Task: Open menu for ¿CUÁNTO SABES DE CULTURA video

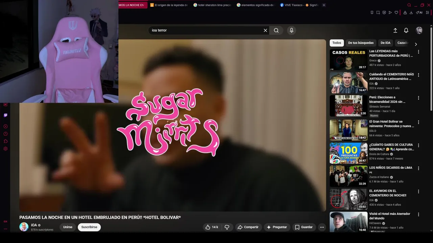Action: (x=418, y=145)
